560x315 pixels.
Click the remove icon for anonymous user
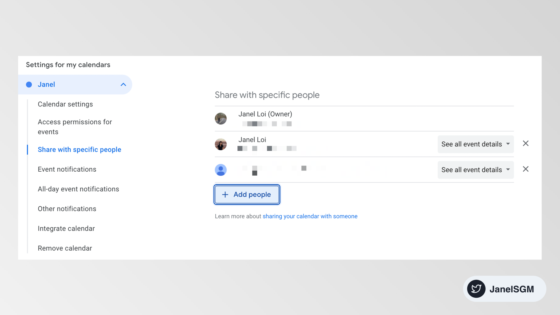526,169
